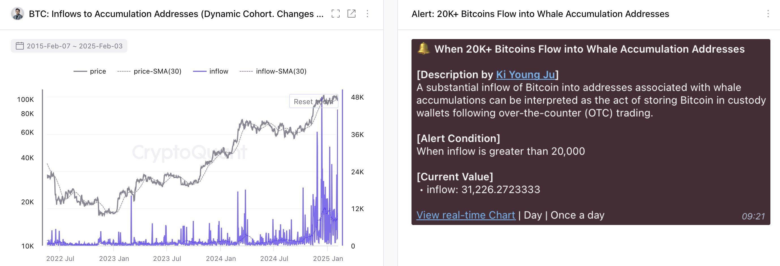Open the chart in a new window via external-link icon
The image size is (780, 266).
(352, 14)
